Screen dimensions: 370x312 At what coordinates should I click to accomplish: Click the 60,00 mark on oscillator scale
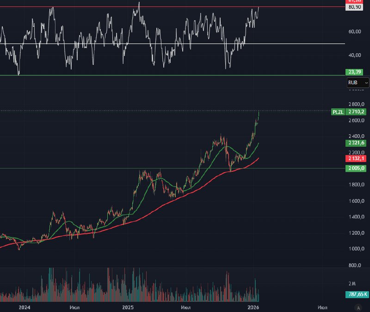click(x=354, y=32)
